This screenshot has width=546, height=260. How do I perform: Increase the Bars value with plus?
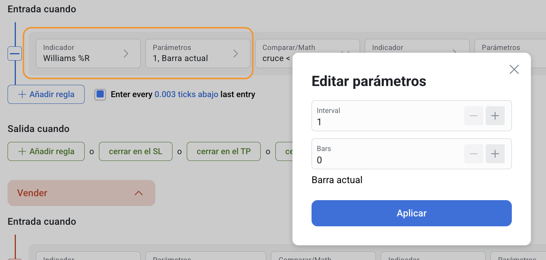(x=495, y=154)
